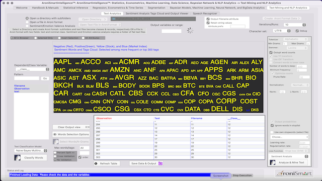Click the Go button next to Pattern
The height and width of the screenshot is (181, 322).
coord(45,78)
